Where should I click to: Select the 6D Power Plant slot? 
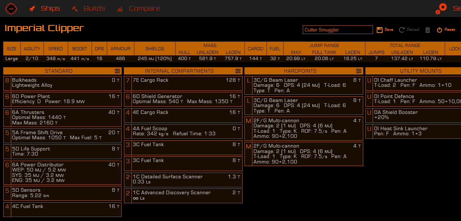[x=62, y=99]
